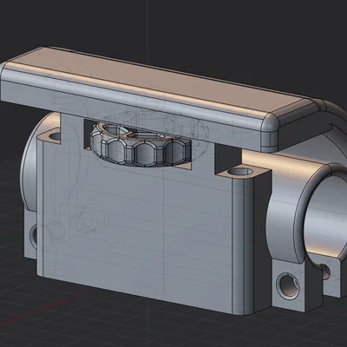Click the top screw hole on the right corner post
This screenshot has width=347, height=347.
[x=240, y=172]
